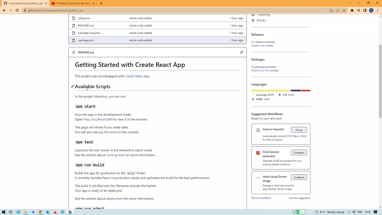Dismiss the workflow suggestions
The height and width of the screenshot is (215, 382).
click(300, 198)
